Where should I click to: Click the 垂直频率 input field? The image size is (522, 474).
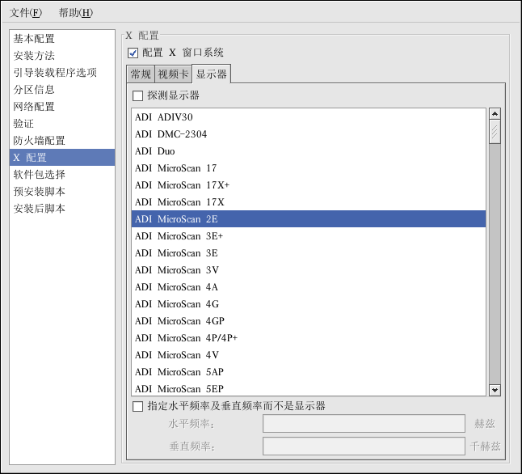(364, 446)
